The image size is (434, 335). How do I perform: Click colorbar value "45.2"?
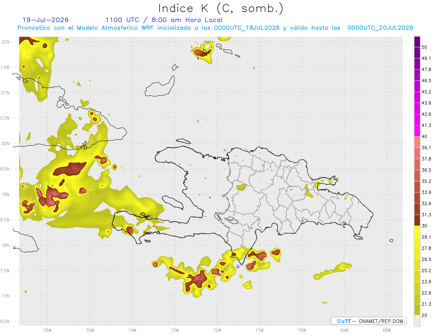(427, 92)
